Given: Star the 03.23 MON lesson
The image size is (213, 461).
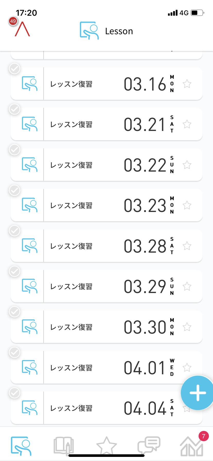Looking at the screenshot, I should [187, 205].
